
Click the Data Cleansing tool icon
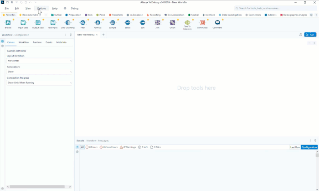pyautogui.click(x=68, y=23)
